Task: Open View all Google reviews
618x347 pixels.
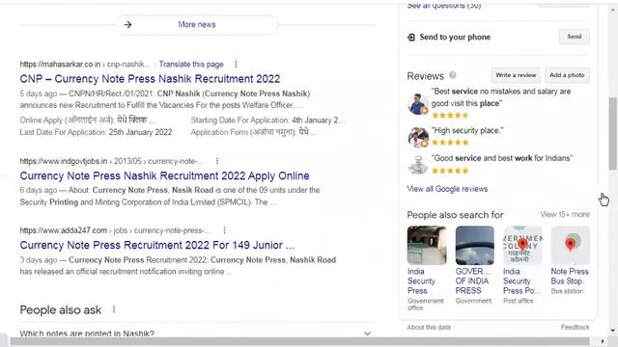Action: click(447, 189)
